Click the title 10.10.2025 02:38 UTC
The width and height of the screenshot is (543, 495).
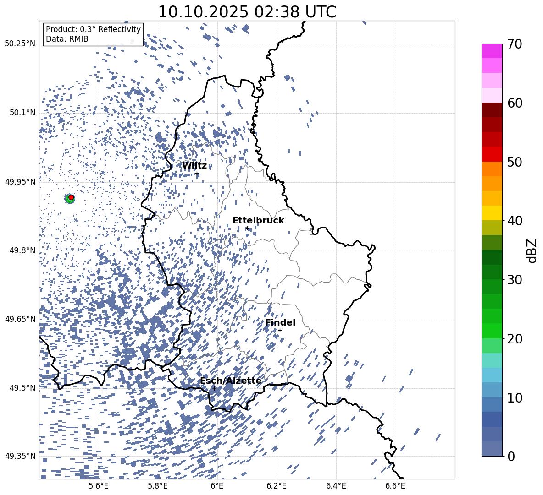pyautogui.click(x=247, y=12)
